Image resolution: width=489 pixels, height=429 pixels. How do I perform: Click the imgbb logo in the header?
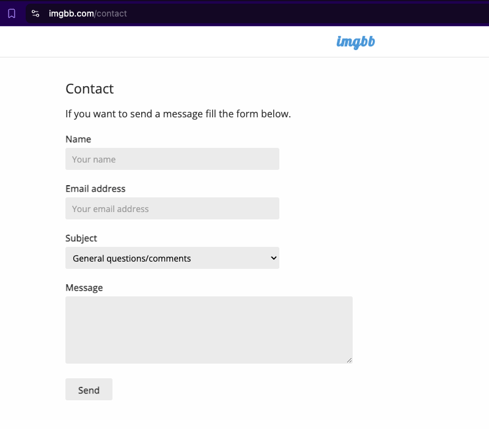click(x=356, y=42)
